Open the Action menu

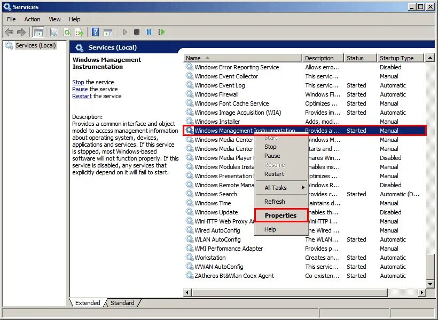point(32,19)
